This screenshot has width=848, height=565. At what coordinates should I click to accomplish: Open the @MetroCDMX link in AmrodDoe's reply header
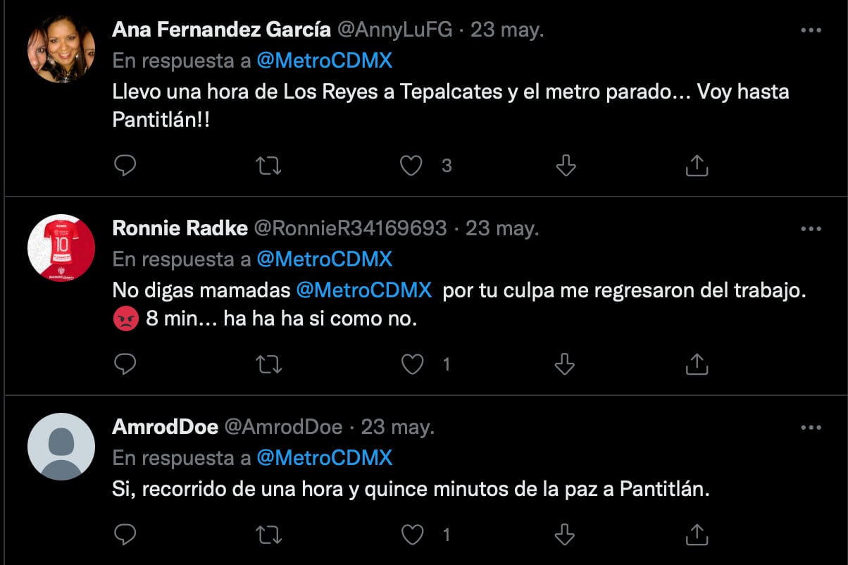coord(324,458)
